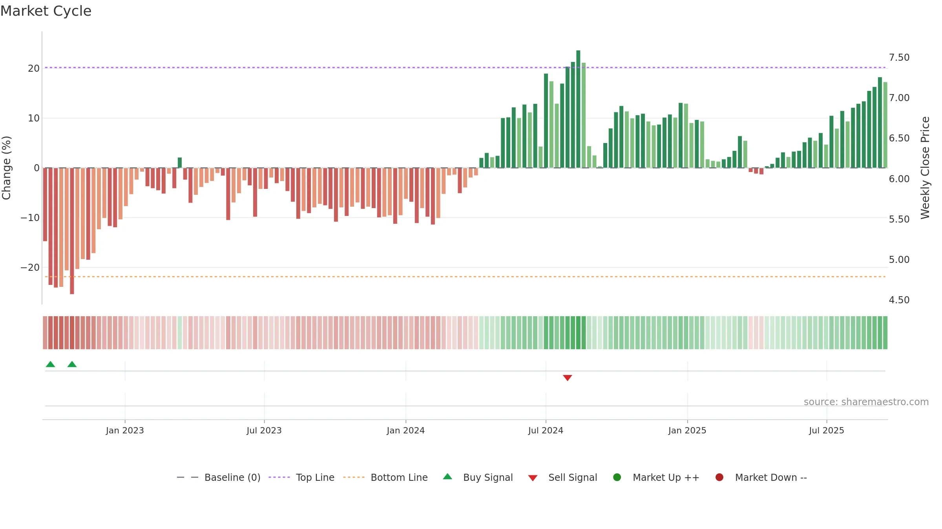Click the orange dotted Bottom Line legend sample

[354, 477]
